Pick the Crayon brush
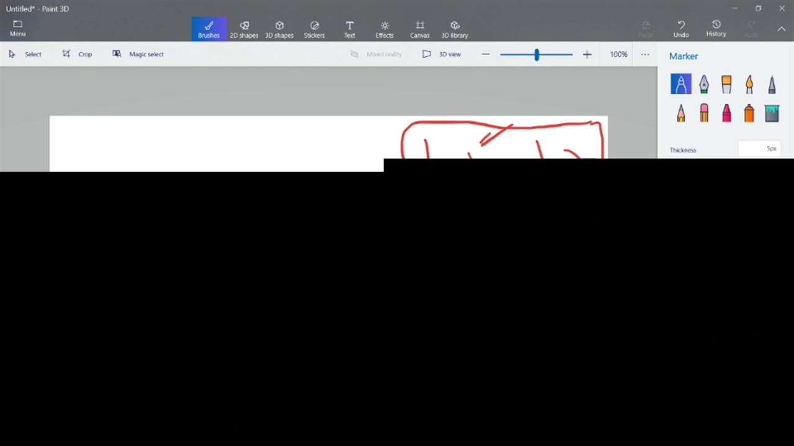The image size is (794, 446). pyautogui.click(x=726, y=113)
